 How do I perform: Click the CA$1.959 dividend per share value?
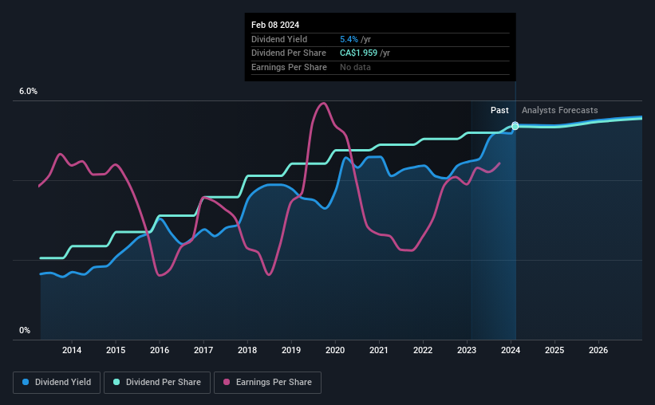click(x=358, y=53)
